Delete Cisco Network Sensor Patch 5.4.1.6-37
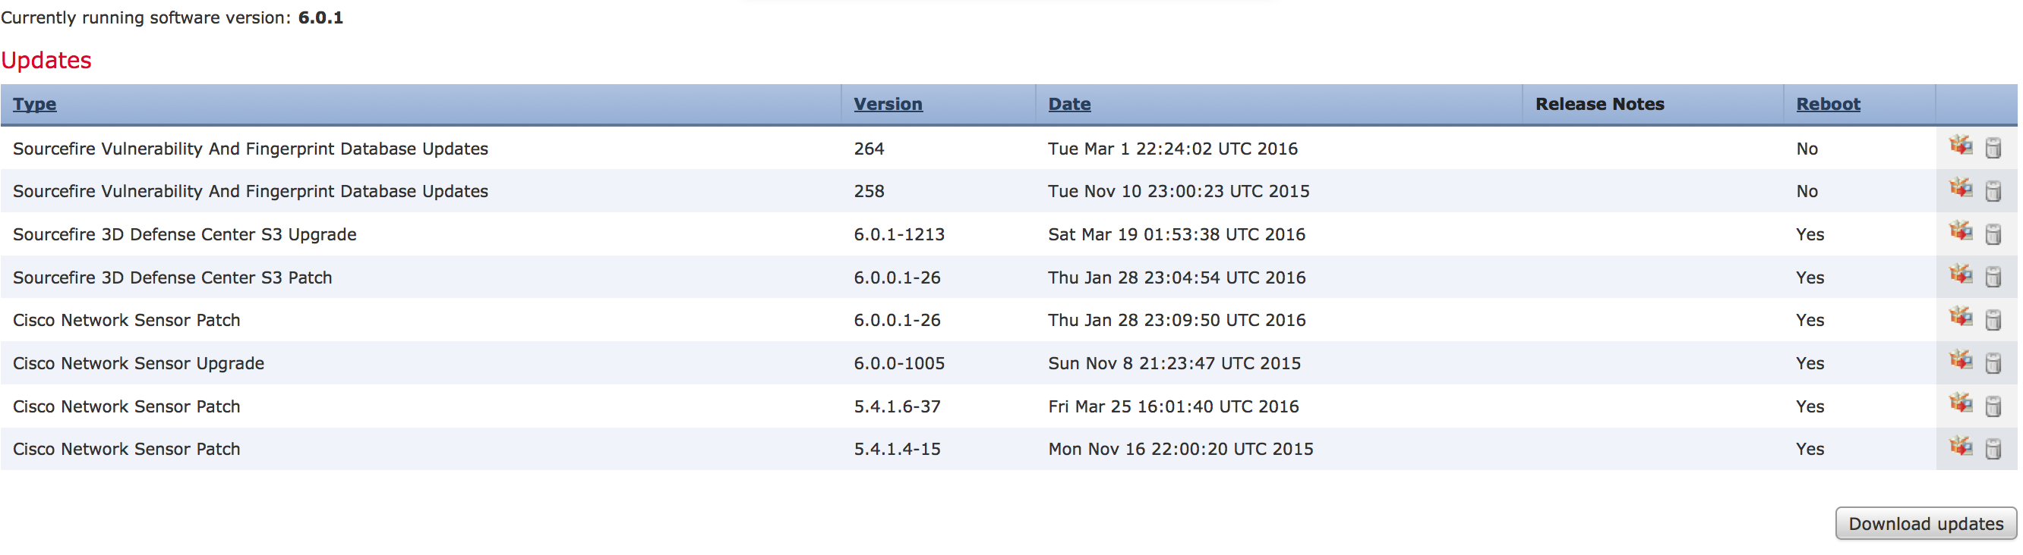This screenshot has height=555, width=2023. click(x=1993, y=406)
